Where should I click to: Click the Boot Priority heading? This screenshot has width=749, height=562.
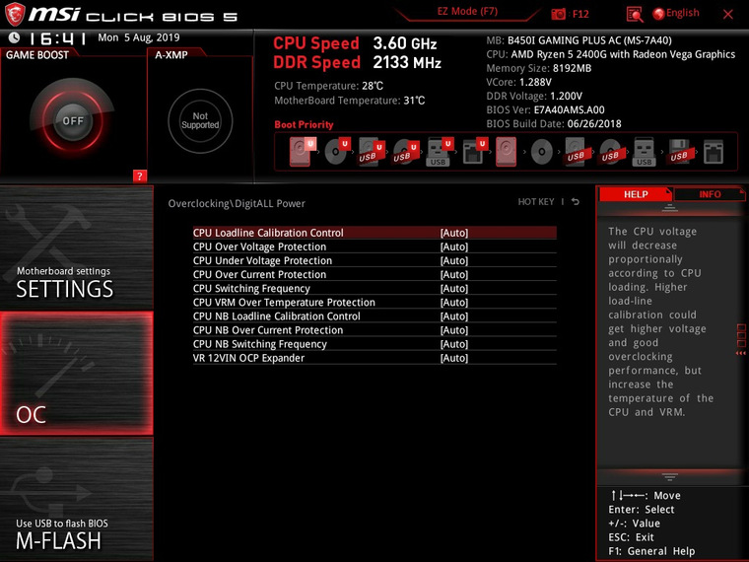click(304, 124)
